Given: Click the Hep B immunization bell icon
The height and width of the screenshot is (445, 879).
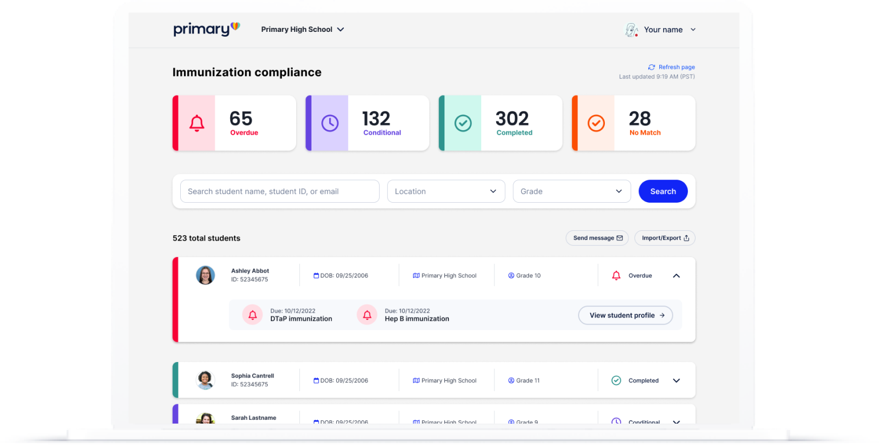Looking at the screenshot, I should tap(367, 315).
